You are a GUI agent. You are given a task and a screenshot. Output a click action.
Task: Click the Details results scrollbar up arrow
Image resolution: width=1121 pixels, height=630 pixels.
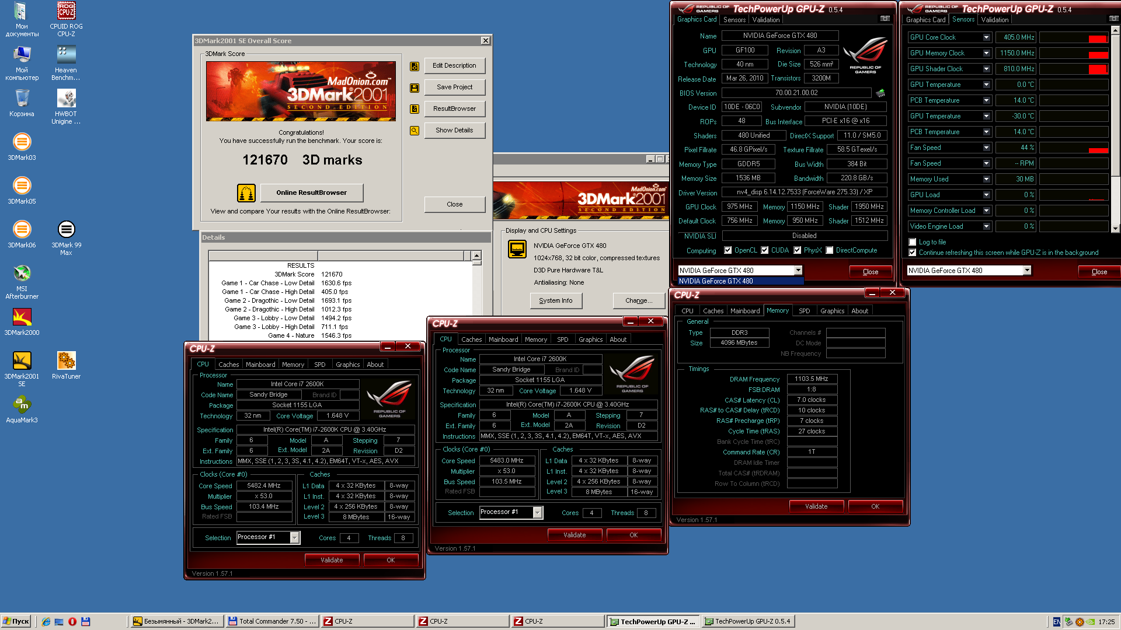(476, 256)
